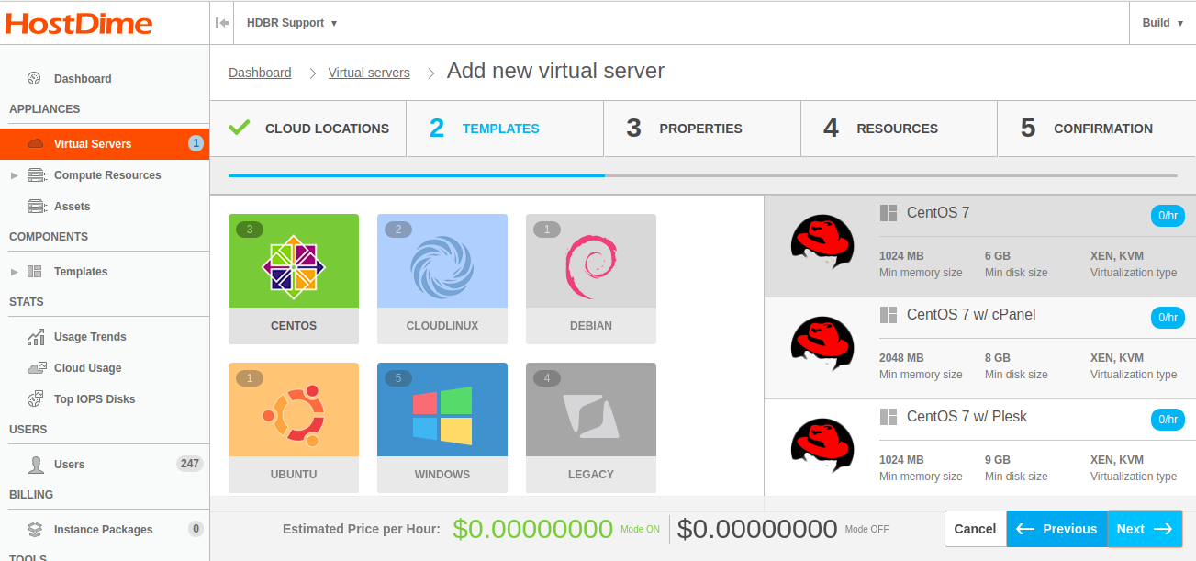
Task: Click the Users person icon
Action: tap(36, 464)
